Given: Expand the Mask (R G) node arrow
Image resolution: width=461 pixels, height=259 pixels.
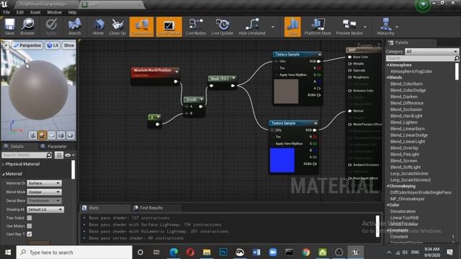Looking at the screenshot, I should coord(233,78).
